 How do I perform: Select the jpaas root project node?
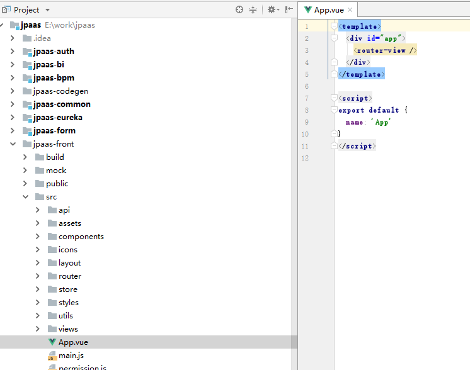tap(31, 25)
